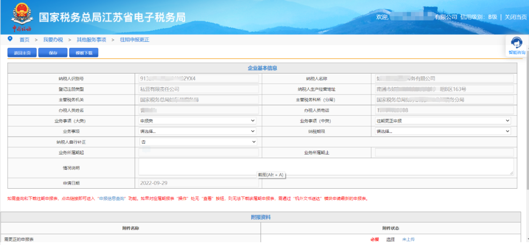Open the 业务事项 dropdown showing 请选择
529x245 pixels.
(198, 131)
